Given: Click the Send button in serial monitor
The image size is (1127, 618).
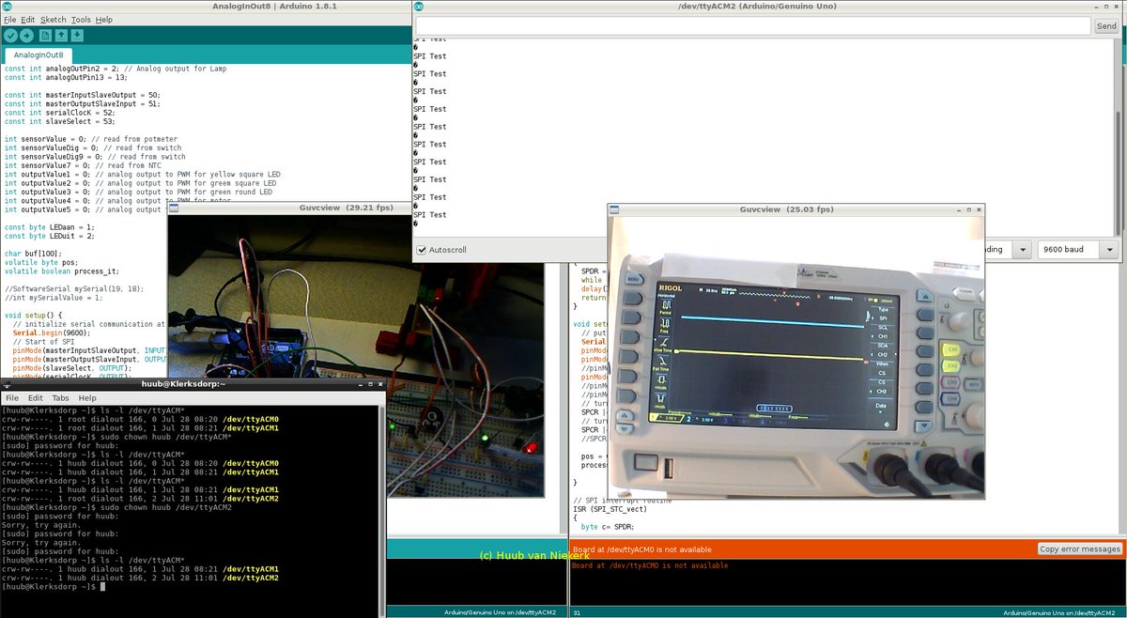Looking at the screenshot, I should [x=1107, y=26].
